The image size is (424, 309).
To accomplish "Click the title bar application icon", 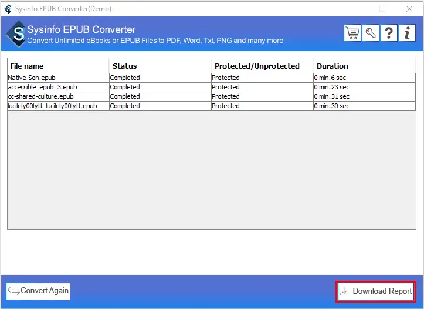I will (x=8, y=9).
